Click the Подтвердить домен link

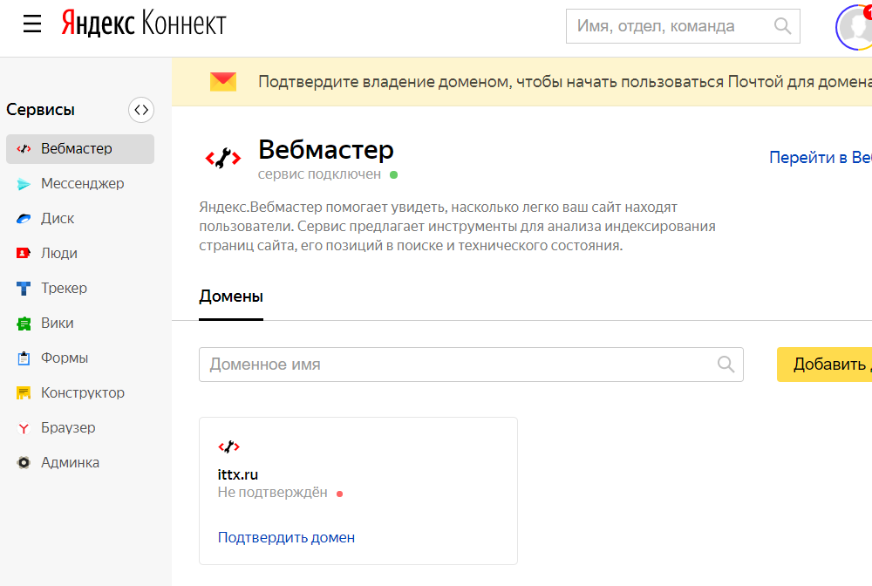coord(286,537)
